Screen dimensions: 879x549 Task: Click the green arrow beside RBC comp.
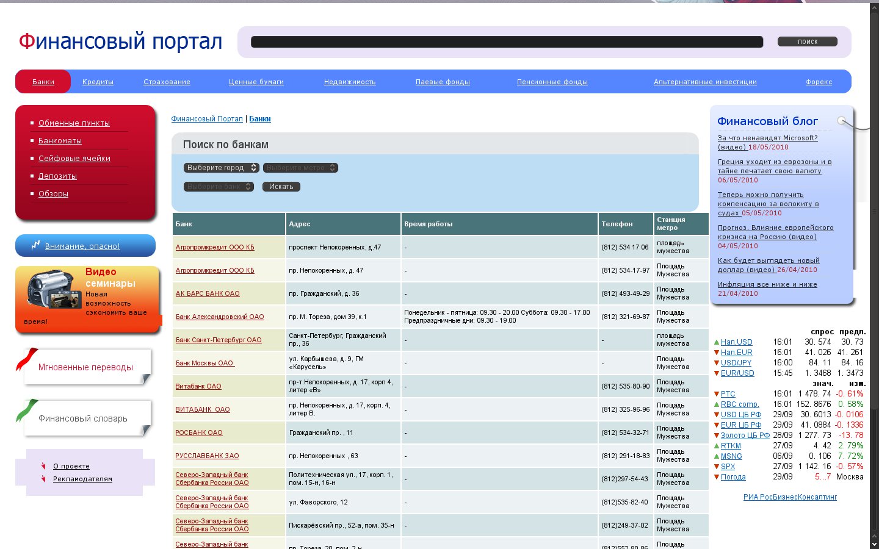[x=717, y=404]
